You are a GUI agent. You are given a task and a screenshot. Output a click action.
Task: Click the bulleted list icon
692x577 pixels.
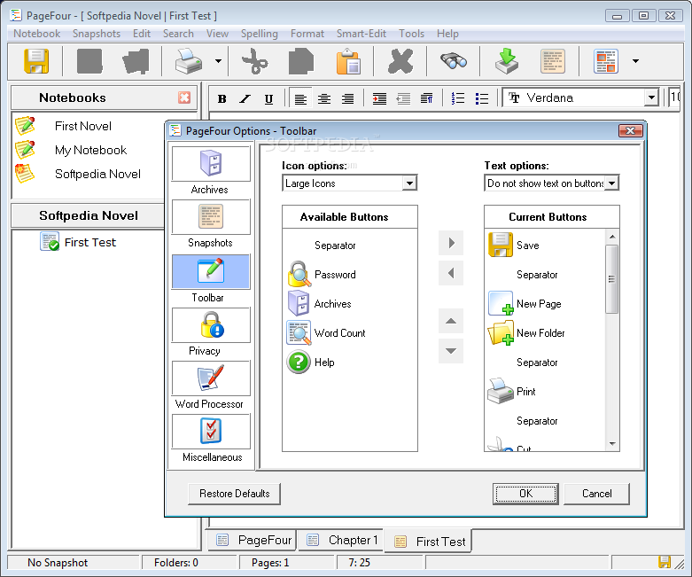[x=482, y=98]
